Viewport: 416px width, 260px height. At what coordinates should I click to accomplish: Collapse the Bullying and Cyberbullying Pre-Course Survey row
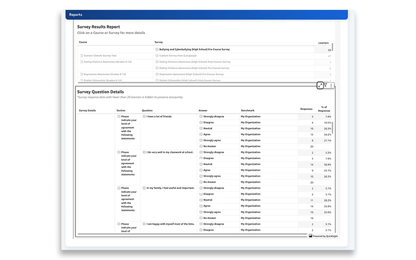pos(157,49)
